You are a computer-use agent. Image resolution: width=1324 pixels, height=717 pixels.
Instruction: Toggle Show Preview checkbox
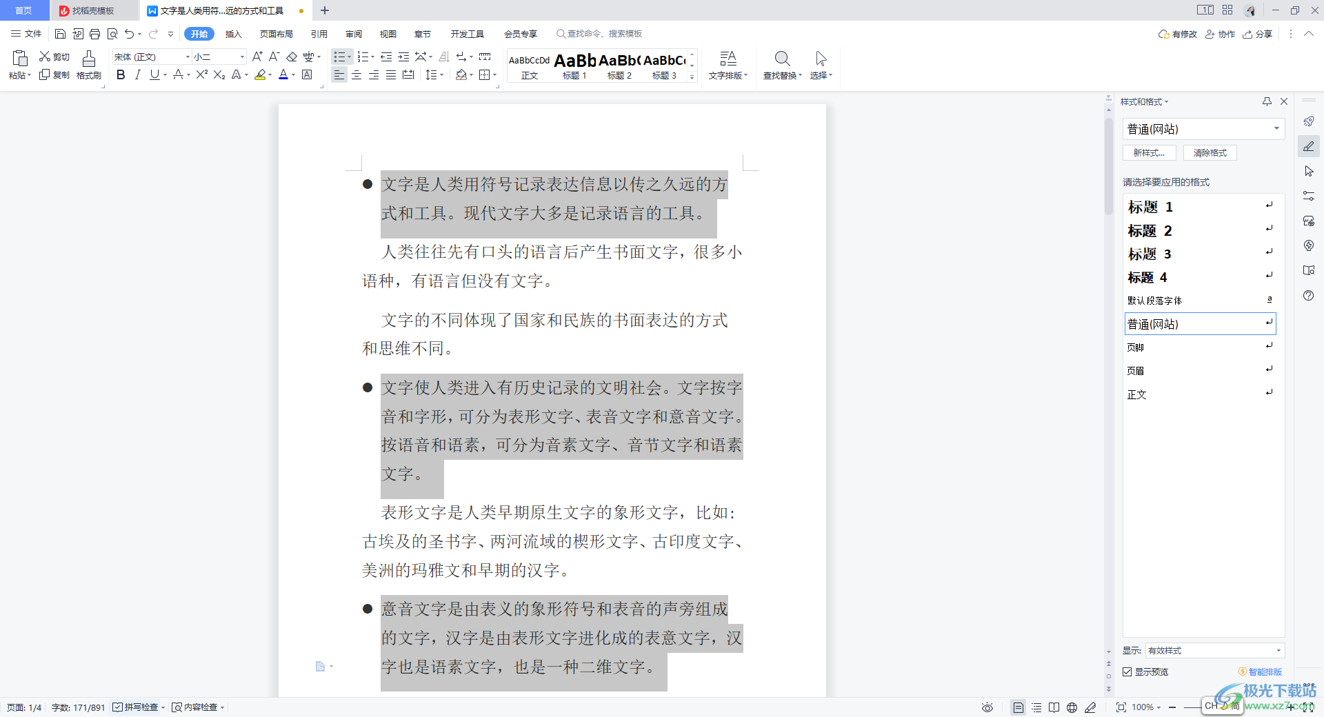[1127, 671]
